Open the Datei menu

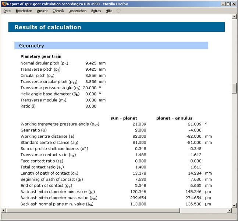[x=7, y=11]
